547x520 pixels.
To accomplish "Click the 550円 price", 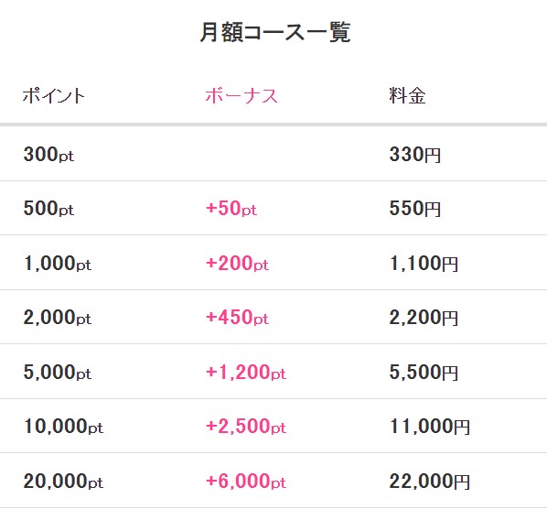I will 414,208.
